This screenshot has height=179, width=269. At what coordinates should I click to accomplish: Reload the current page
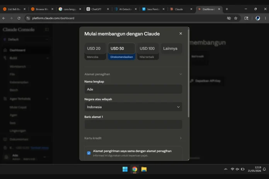[19, 18]
